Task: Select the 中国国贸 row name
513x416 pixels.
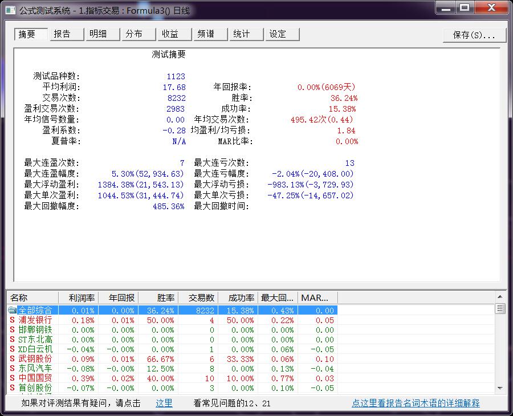Action: [x=35, y=378]
